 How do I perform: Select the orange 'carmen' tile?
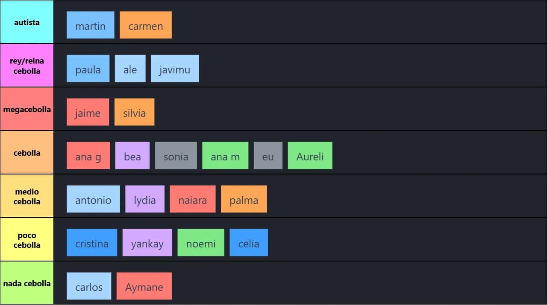(x=145, y=25)
